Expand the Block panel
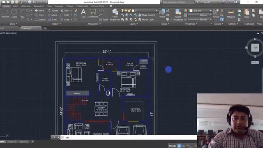Viewport: 263px width, 148px height. tap(165, 24)
